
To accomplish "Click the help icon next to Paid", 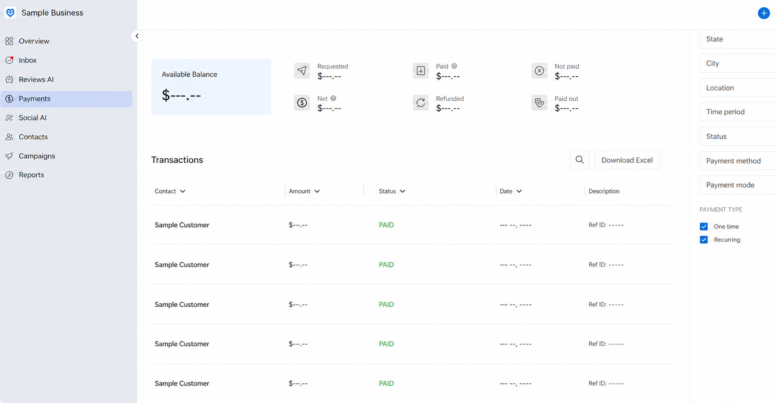I will 454,66.
